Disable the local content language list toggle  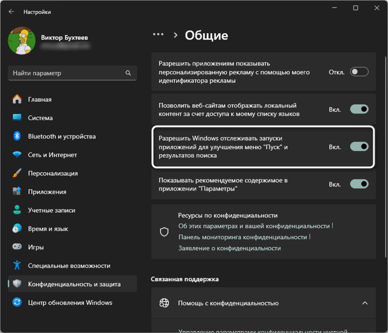pos(359,109)
